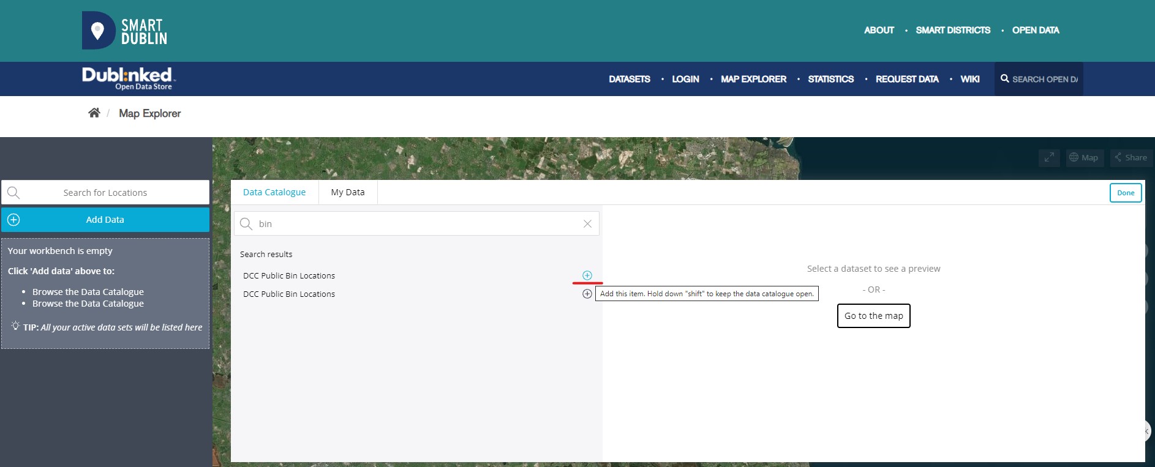Screen dimensions: 1155x467
Task: Clear the bin search text
Action: (x=587, y=224)
